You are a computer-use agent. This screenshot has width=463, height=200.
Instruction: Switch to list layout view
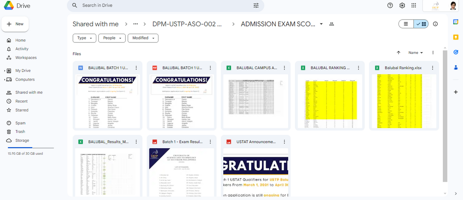coord(406,24)
